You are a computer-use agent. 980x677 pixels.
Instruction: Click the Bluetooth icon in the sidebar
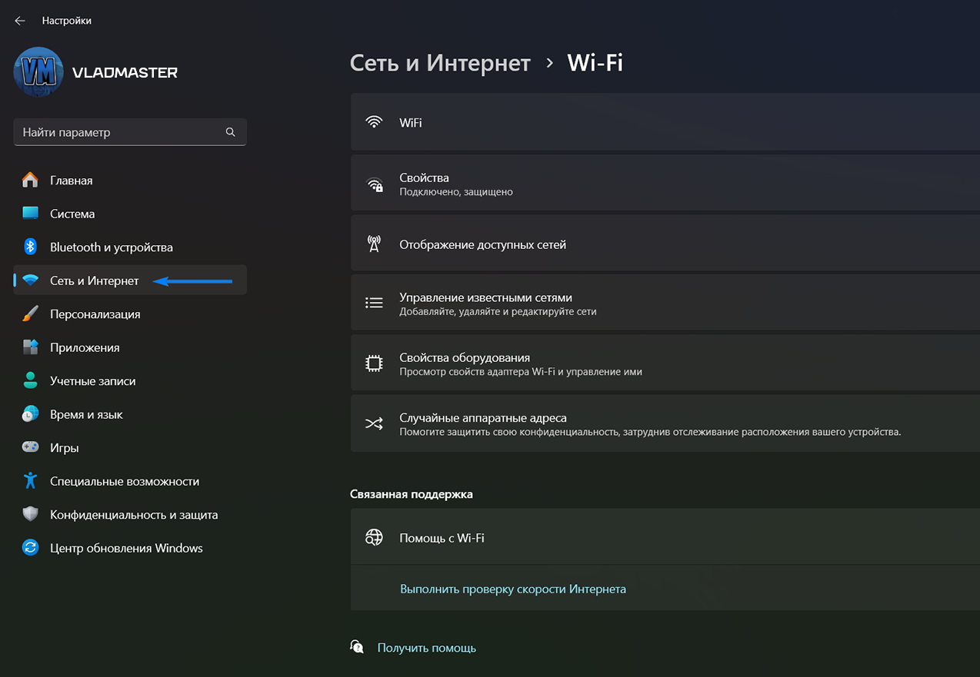pyautogui.click(x=30, y=247)
